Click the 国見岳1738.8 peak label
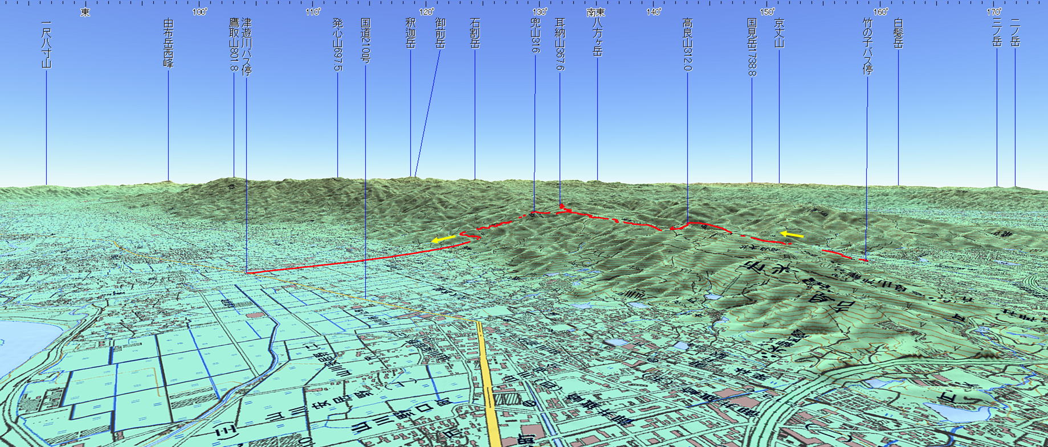 (752, 47)
